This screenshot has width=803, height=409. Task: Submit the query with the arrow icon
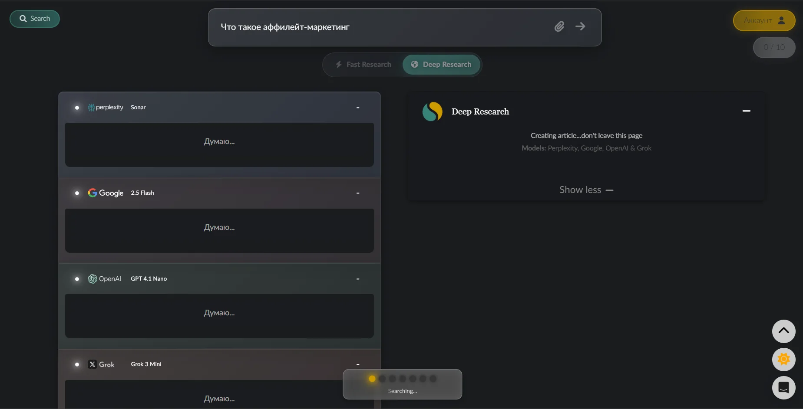coord(580,26)
